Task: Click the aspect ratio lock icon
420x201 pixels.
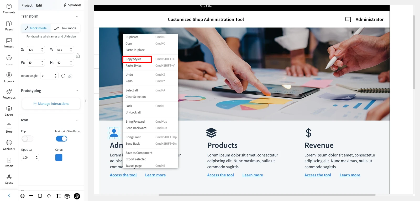Action: click(x=78, y=56)
